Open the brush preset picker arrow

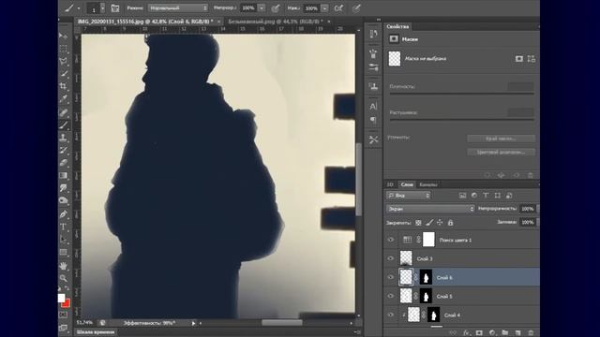pos(102,8)
